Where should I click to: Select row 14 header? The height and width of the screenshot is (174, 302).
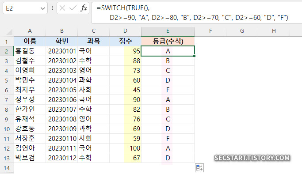click(7, 168)
